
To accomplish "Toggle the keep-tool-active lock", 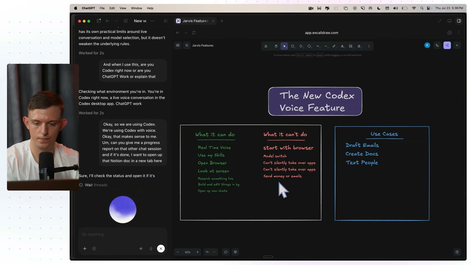I will (x=266, y=46).
